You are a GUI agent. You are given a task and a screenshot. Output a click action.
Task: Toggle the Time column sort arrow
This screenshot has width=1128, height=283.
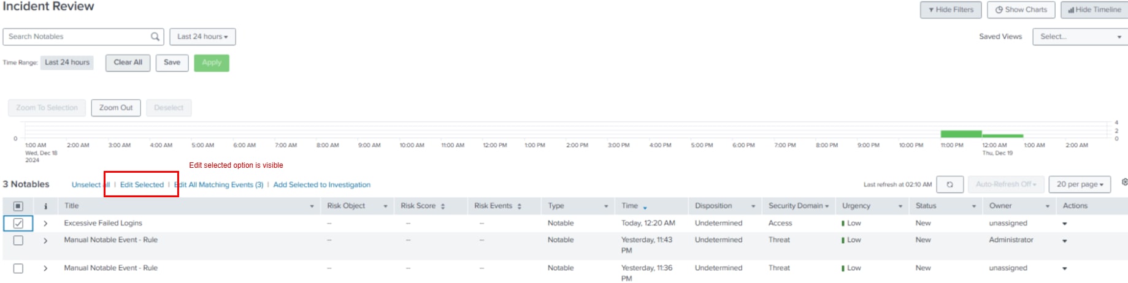click(x=645, y=208)
